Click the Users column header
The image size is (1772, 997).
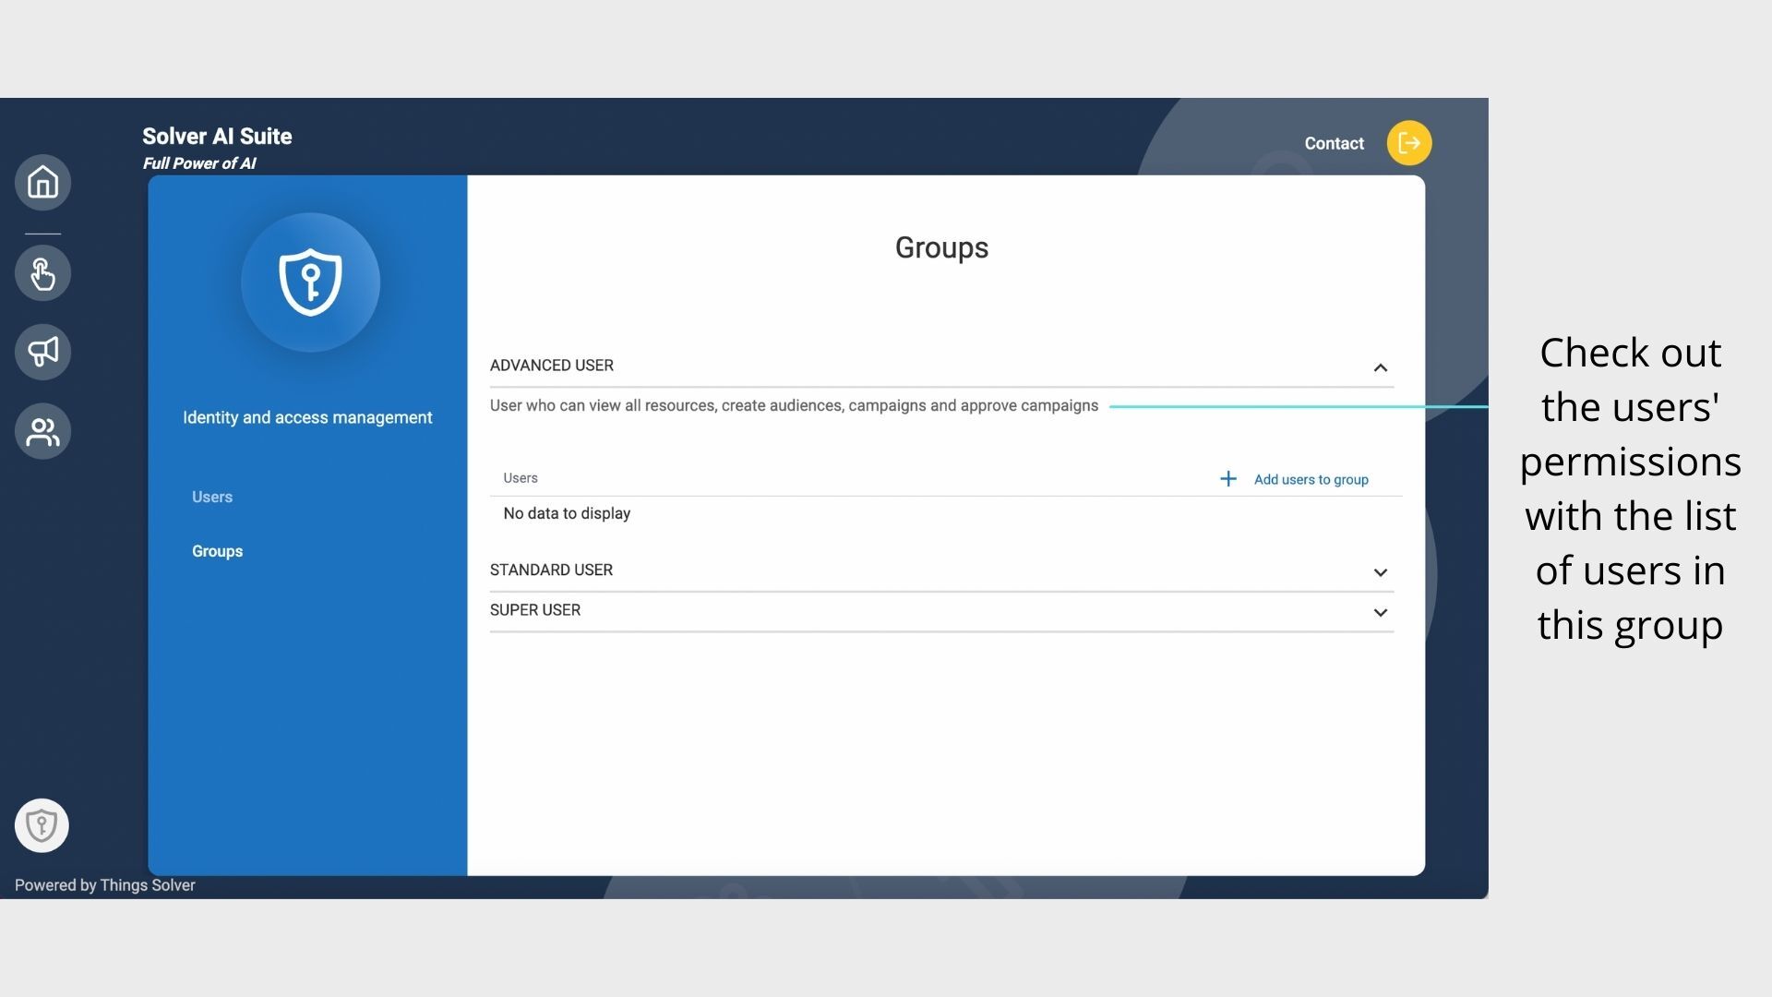(x=521, y=478)
